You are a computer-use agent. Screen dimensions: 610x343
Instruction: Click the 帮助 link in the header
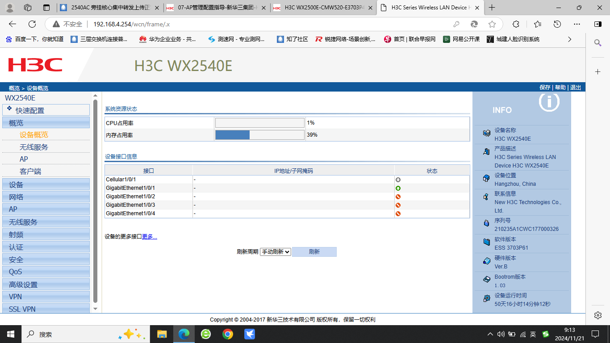(560, 88)
